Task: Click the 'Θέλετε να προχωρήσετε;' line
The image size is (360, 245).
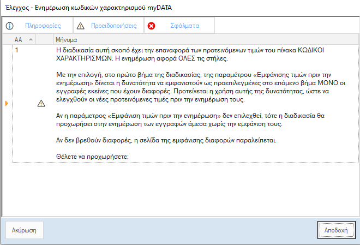Action: [x=92, y=157]
